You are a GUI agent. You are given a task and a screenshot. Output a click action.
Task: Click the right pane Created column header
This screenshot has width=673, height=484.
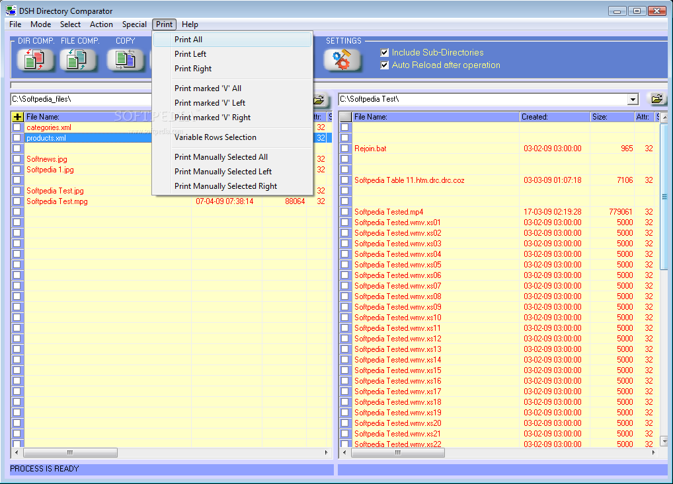click(x=555, y=117)
